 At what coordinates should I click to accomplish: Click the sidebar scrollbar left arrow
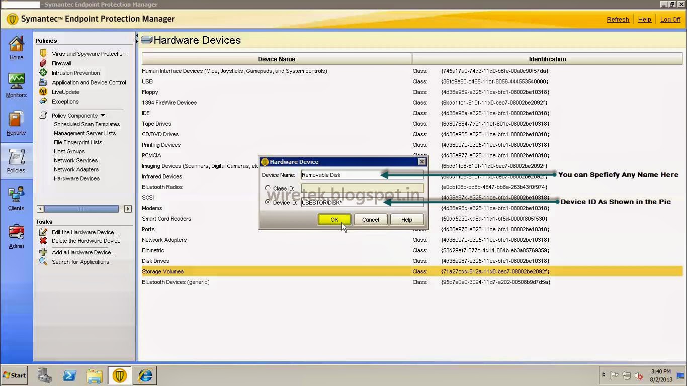click(40, 209)
